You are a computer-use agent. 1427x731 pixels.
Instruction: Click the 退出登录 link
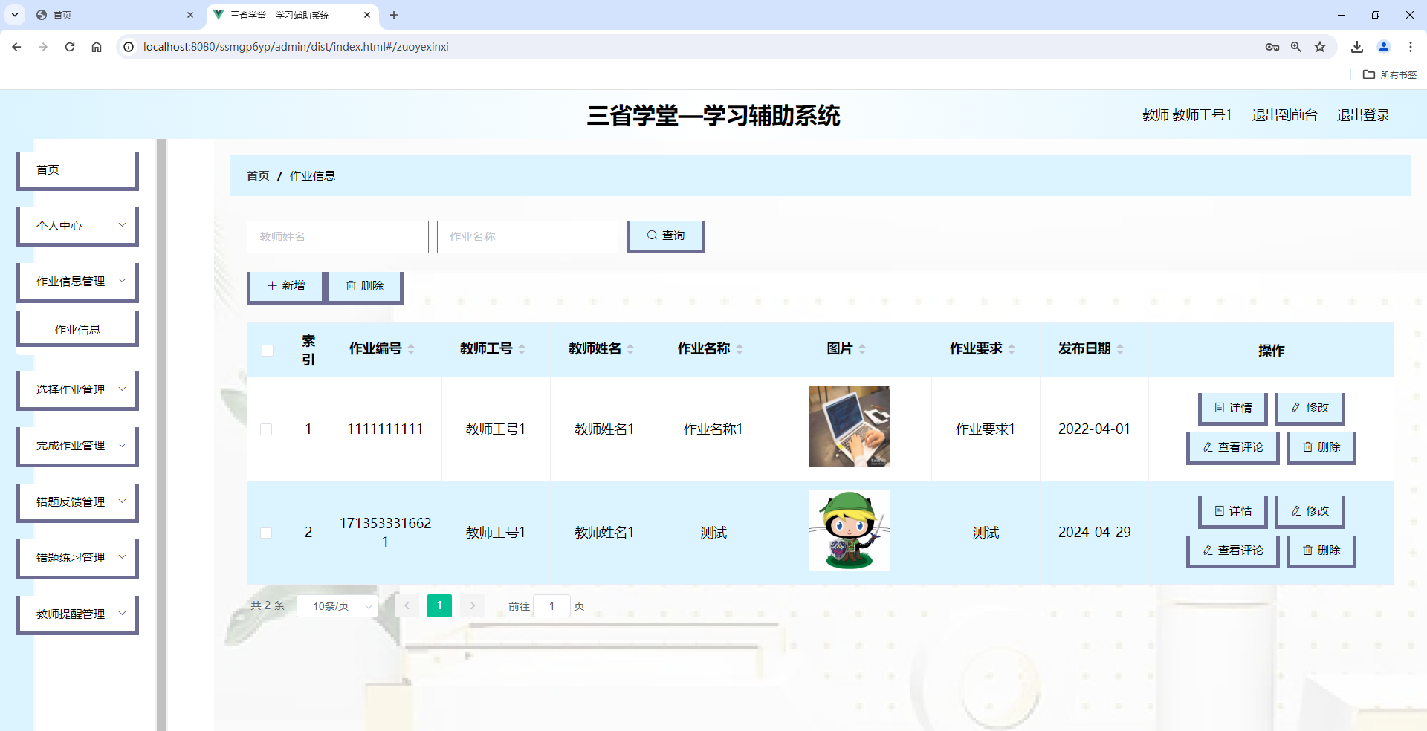tap(1362, 115)
